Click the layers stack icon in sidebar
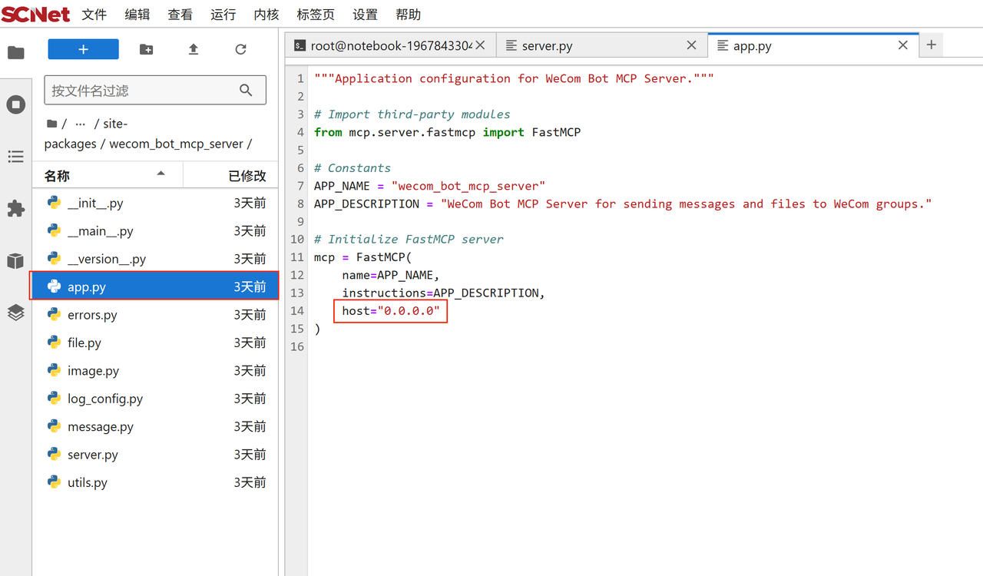Viewport: 983px width, 576px height. pyautogui.click(x=16, y=313)
